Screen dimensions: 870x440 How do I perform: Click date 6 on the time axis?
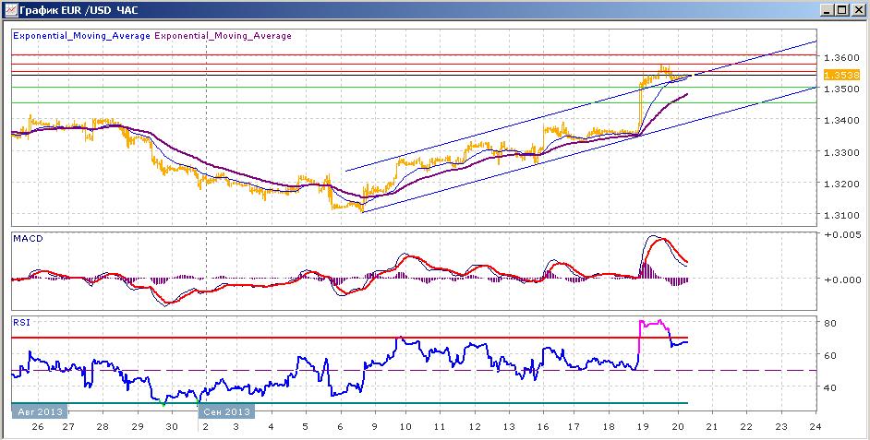(340, 427)
